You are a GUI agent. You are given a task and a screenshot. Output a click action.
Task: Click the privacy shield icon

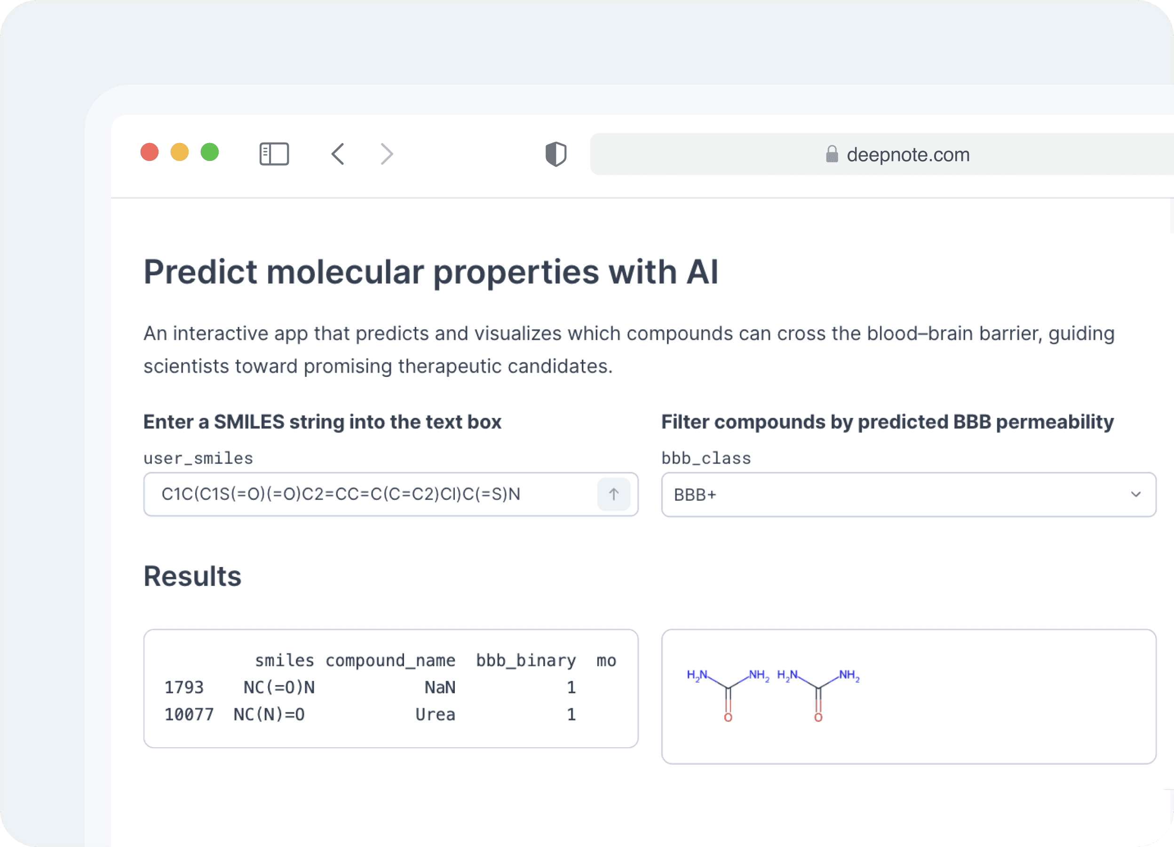(555, 154)
